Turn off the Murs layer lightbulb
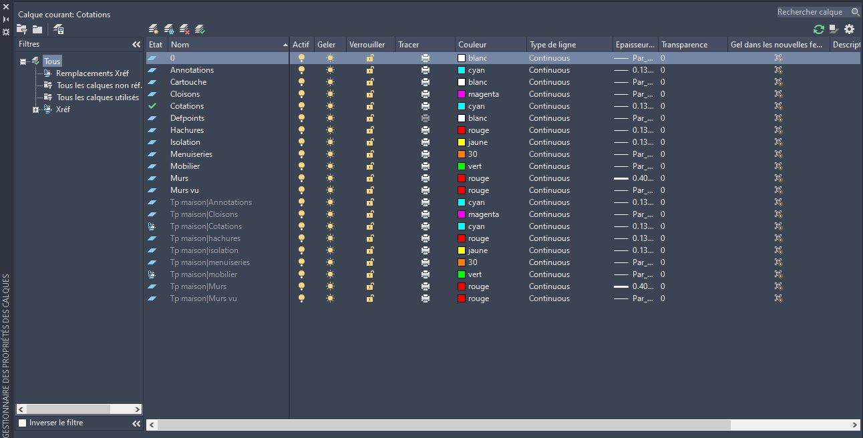The image size is (863, 438). click(301, 178)
